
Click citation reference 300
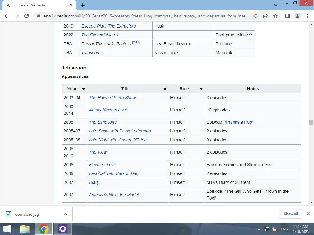click(x=250, y=33)
